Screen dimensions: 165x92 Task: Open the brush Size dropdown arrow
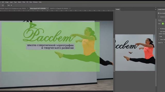(14, 5)
